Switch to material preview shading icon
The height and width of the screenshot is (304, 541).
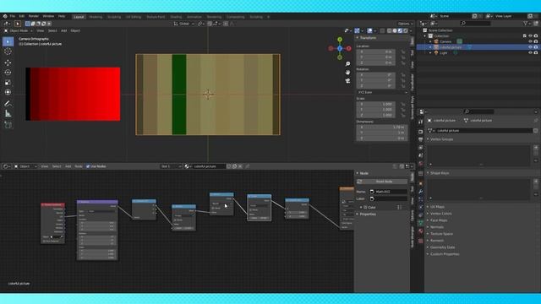click(x=400, y=30)
